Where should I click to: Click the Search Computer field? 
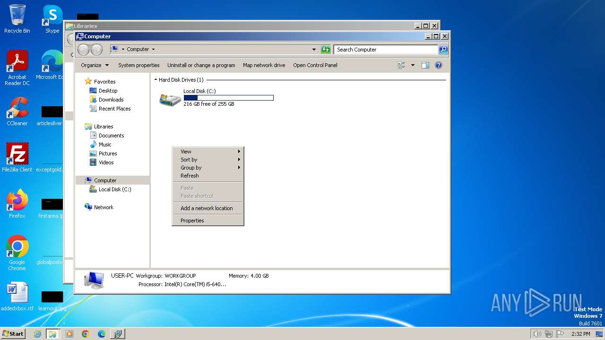pos(386,50)
